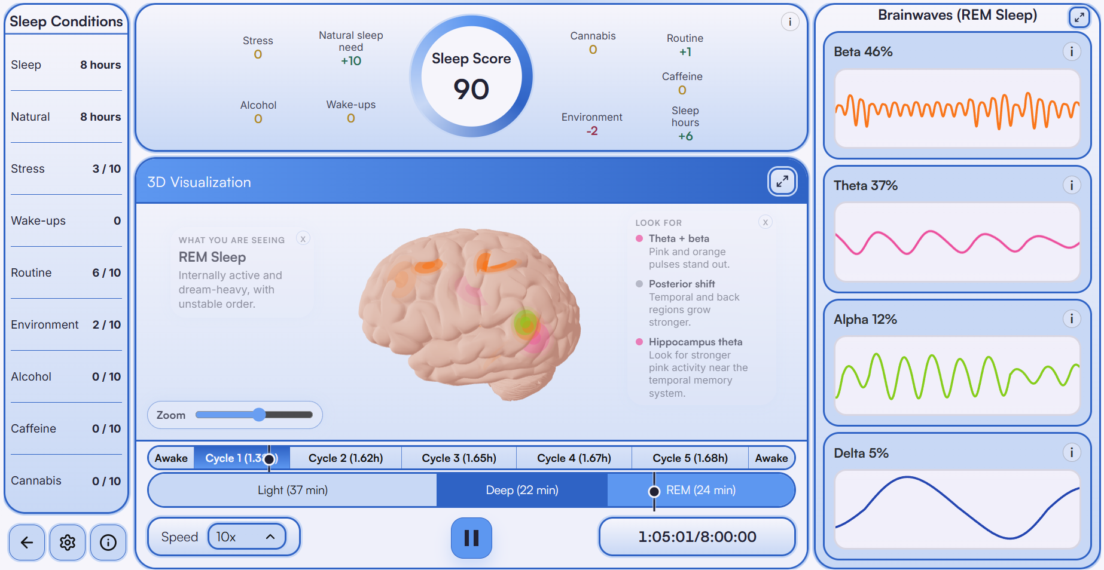Click the Sleep 8 hours condition row
This screenshot has height=570, width=1104.
coord(66,65)
